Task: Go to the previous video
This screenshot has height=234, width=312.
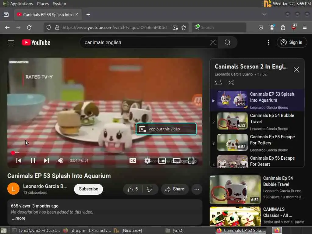Action: tap(19, 161)
